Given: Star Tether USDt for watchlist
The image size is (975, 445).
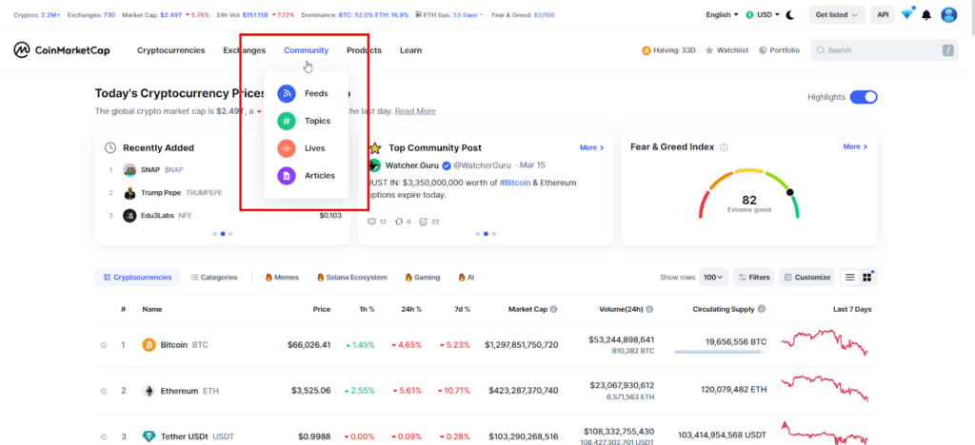Looking at the screenshot, I should [x=104, y=437].
